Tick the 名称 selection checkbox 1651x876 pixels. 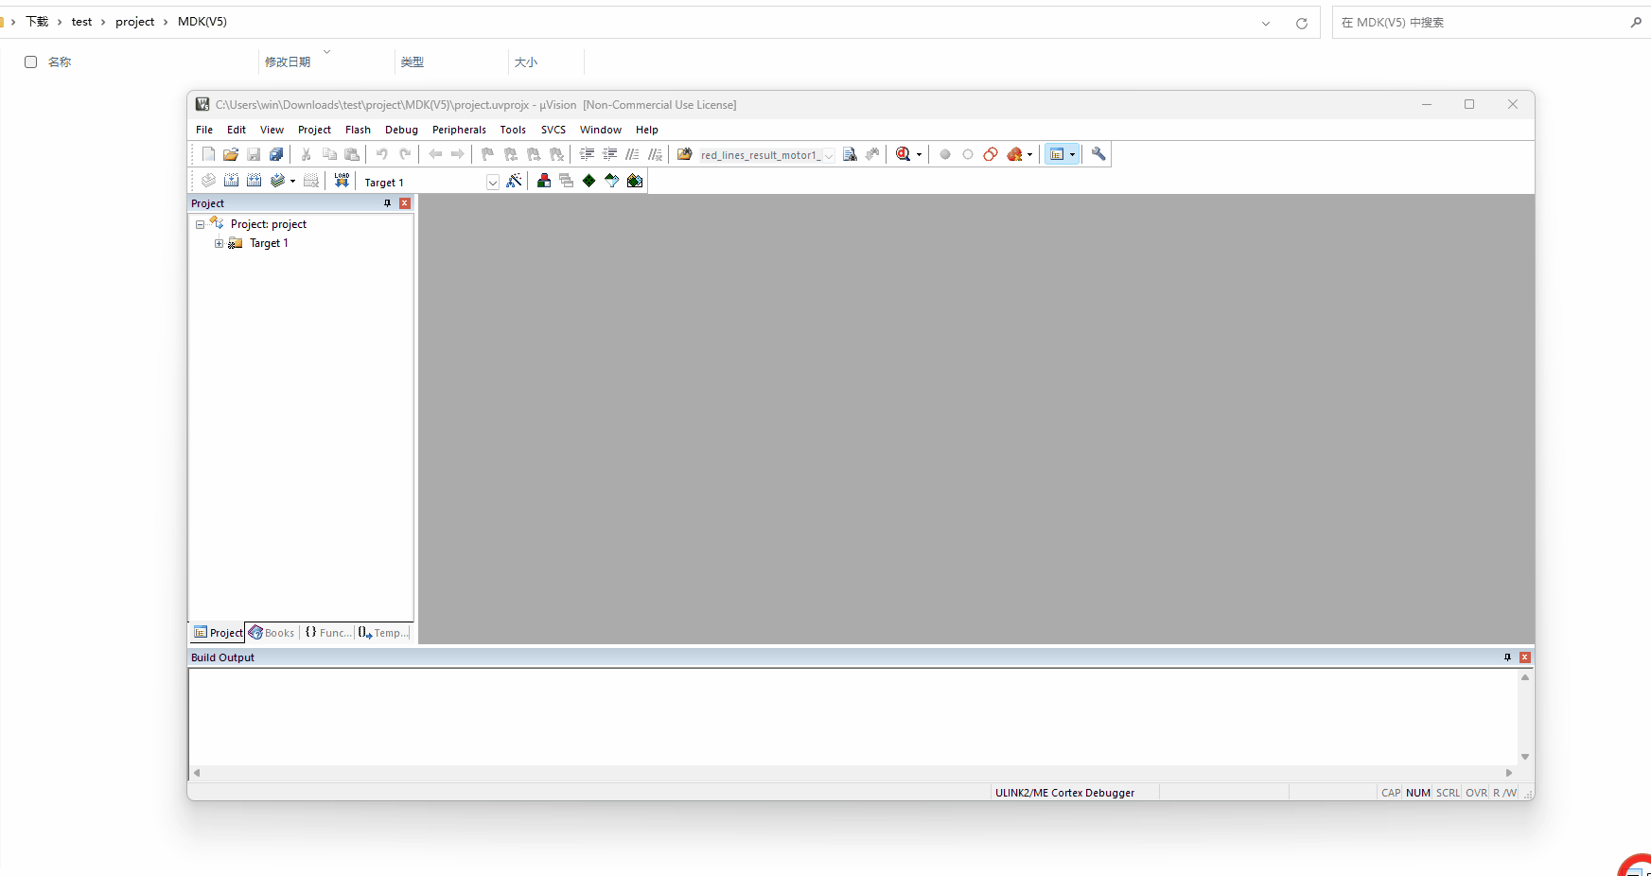point(29,61)
